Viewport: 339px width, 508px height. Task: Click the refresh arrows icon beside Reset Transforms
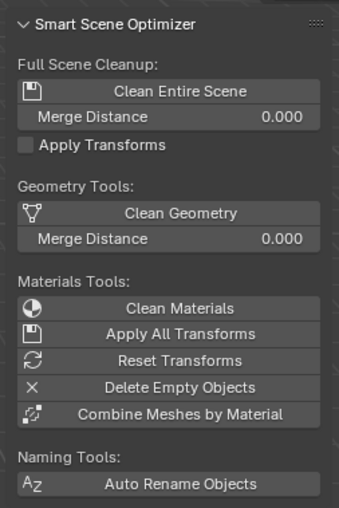click(x=32, y=361)
